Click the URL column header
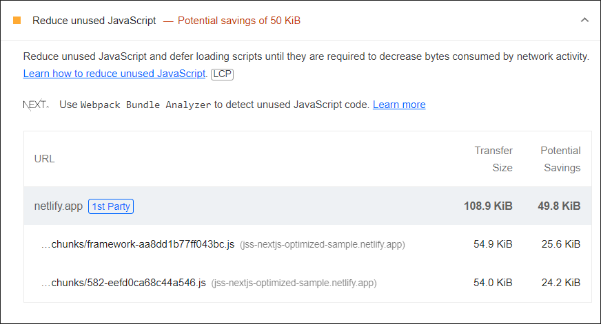This screenshot has width=601, height=324. tap(44, 159)
